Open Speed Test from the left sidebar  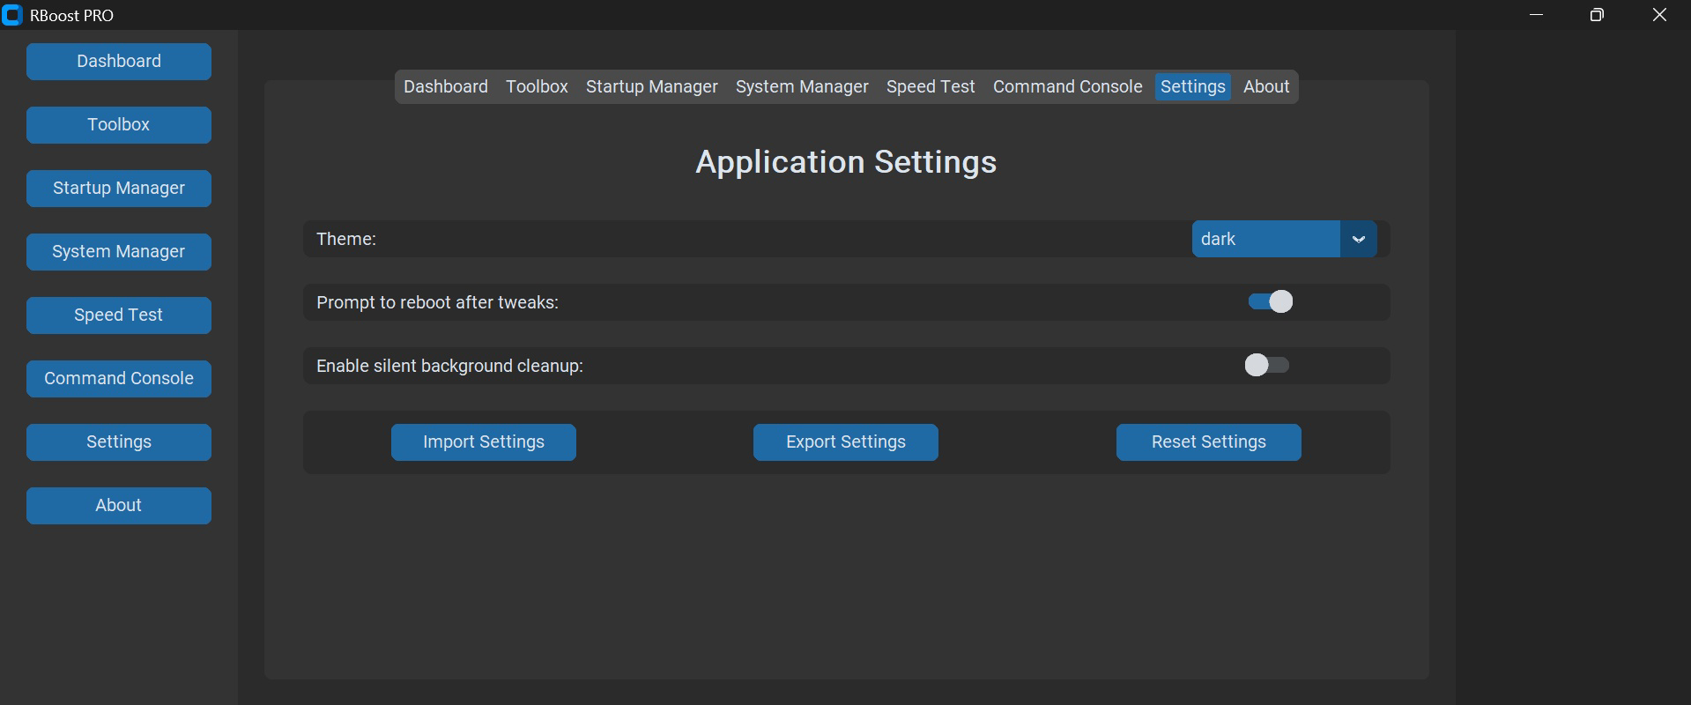tap(119, 315)
